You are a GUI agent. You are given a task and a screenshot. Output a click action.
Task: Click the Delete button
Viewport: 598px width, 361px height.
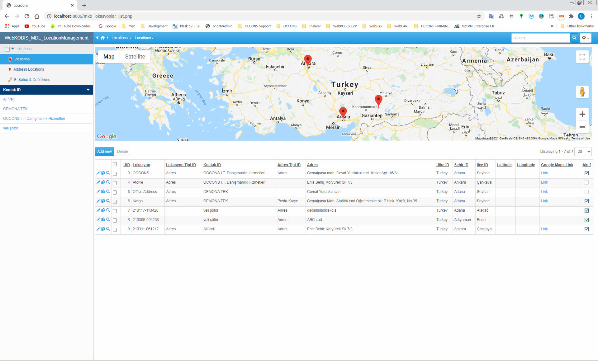pos(122,152)
